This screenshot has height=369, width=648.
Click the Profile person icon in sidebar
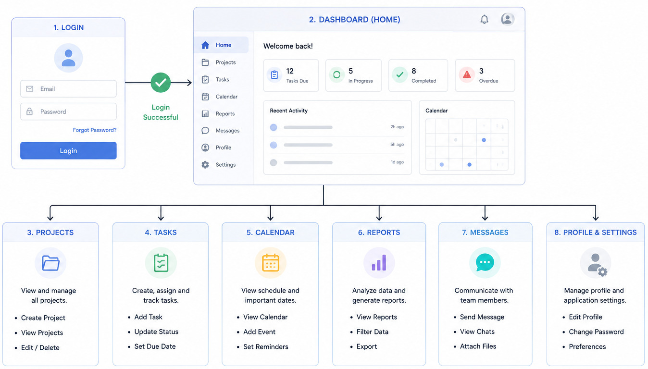coord(205,148)
